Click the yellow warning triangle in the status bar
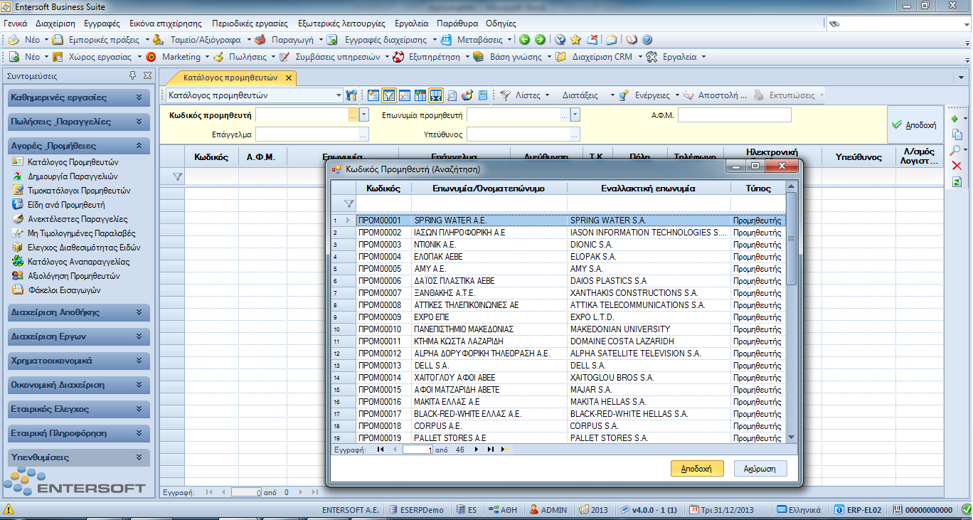 pyautogui.click(x=9, y=509)
